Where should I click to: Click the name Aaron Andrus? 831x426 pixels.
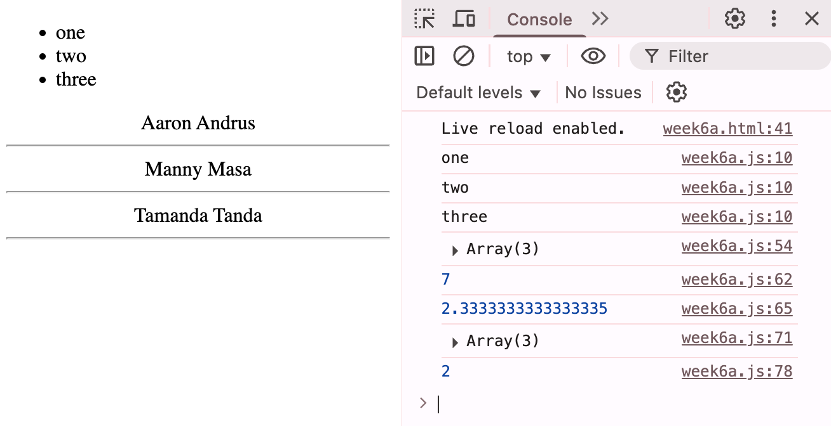tap(198, 123)
